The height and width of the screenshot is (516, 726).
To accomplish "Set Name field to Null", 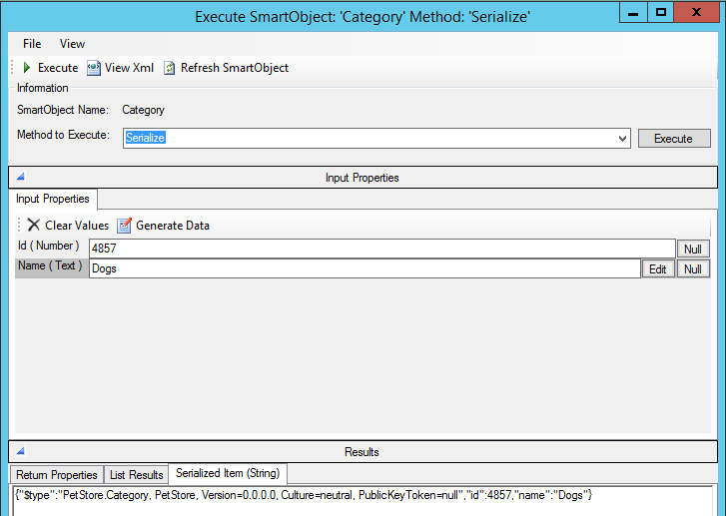I will tap(693, 269).
